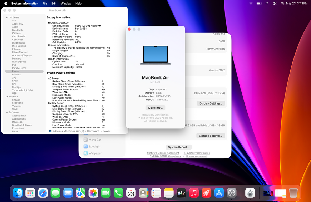Select Graphics/Displays in sidebar
This screenshot has width=311, height=202.
pos(22,55)
